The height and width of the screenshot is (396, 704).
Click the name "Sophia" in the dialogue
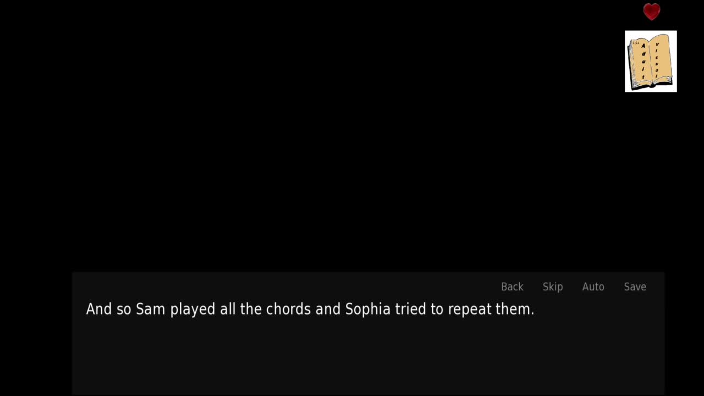367,309
